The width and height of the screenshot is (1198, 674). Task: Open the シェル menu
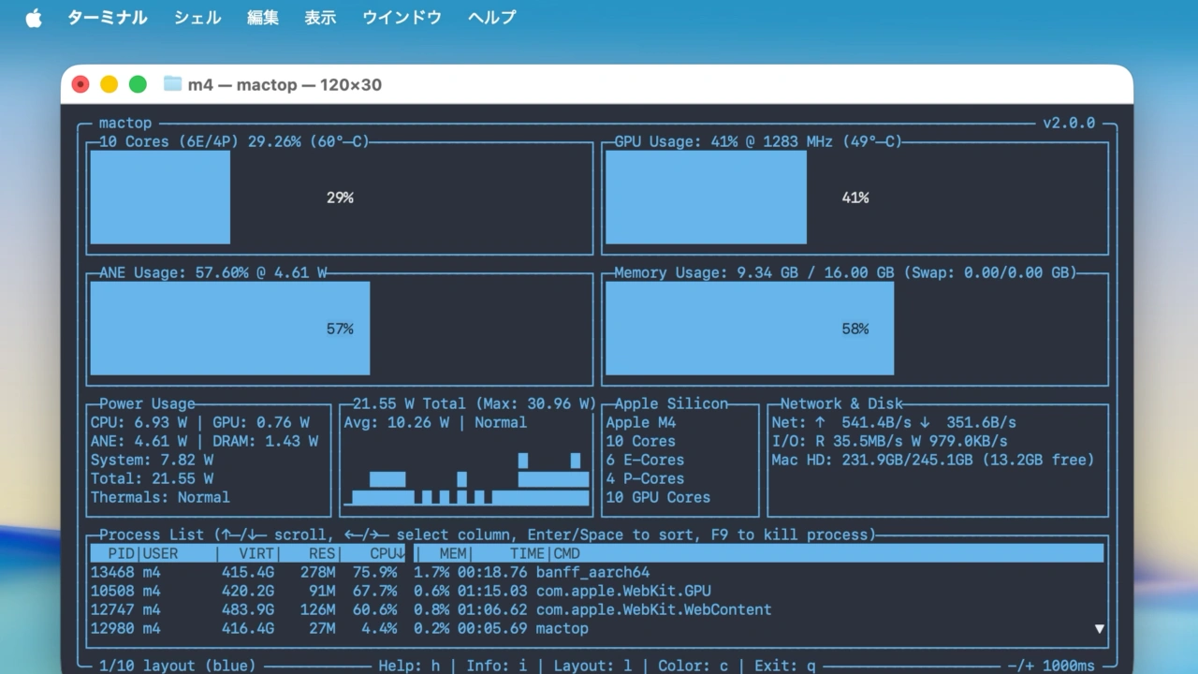point(197,18)
